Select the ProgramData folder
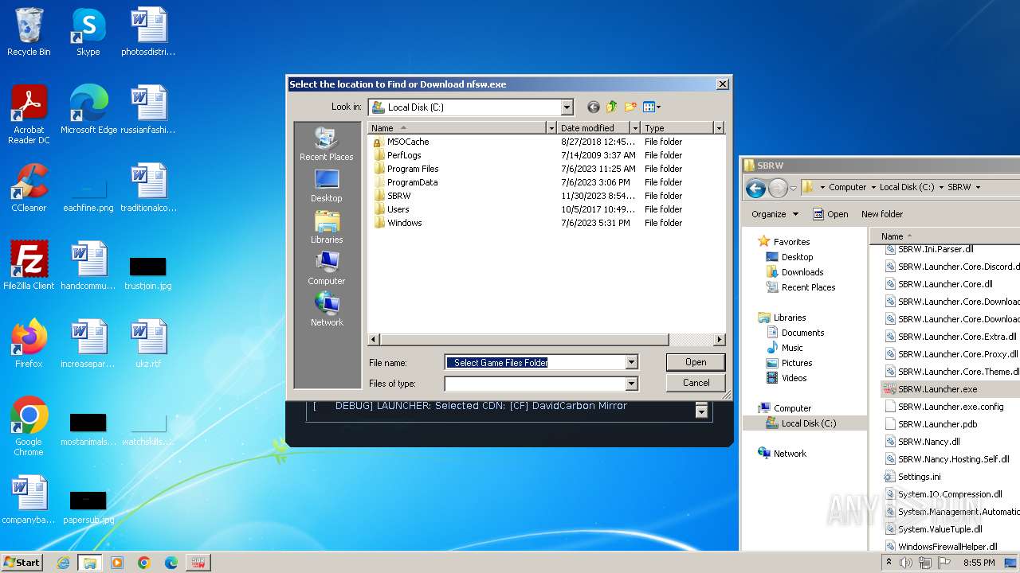 click(412, 182)
